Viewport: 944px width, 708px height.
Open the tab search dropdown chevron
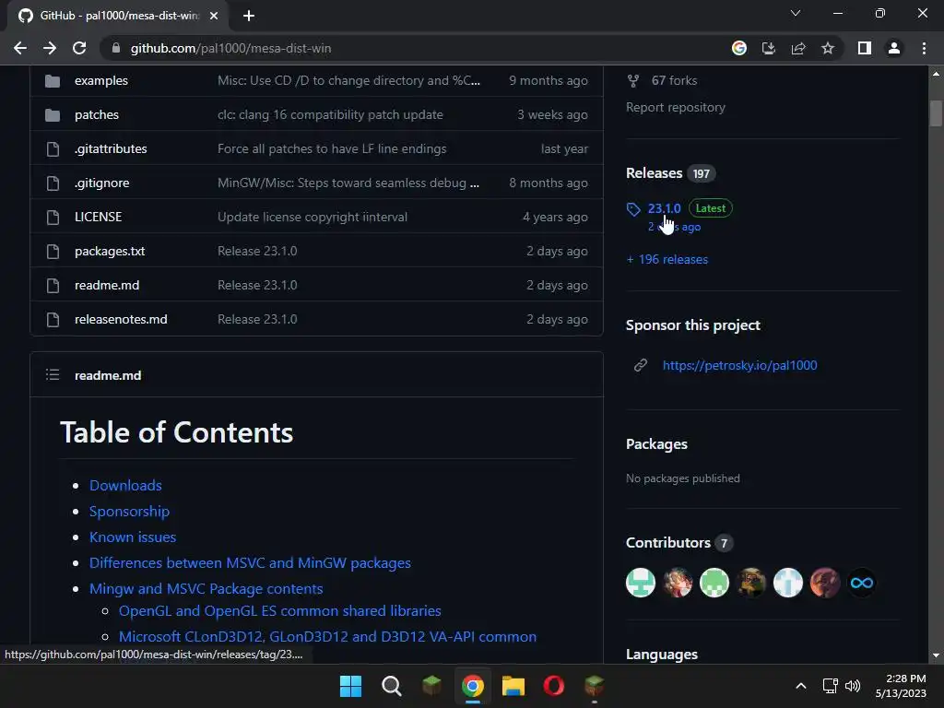[796, 13]
